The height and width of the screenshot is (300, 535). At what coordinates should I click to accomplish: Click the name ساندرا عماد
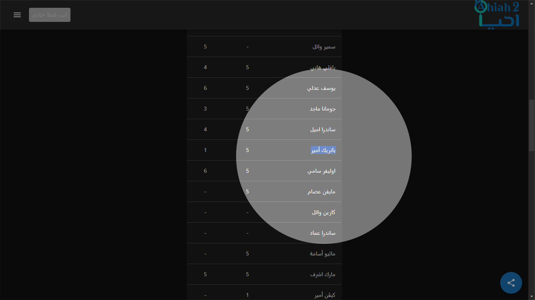(323, 233)
